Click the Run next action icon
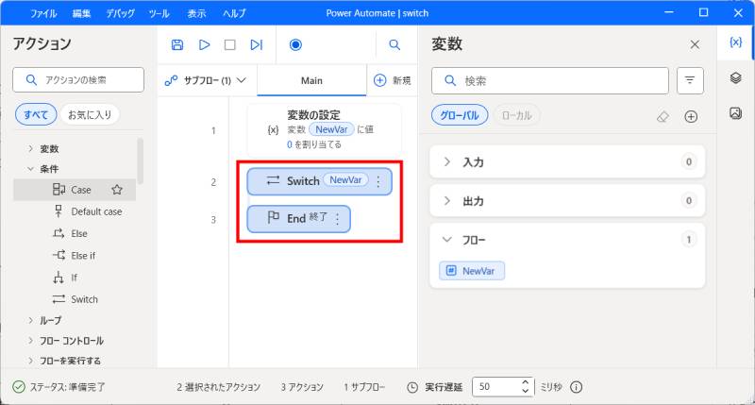755x405 pixels. pos(256,44)
